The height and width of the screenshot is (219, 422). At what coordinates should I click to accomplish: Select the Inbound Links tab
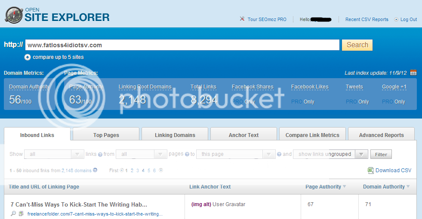(x=37, y=135)
